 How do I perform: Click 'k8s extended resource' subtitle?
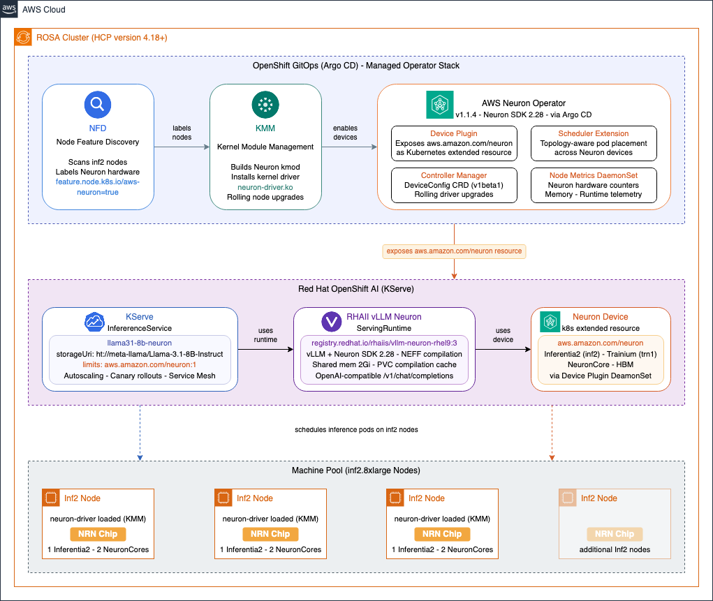point(601,328)
